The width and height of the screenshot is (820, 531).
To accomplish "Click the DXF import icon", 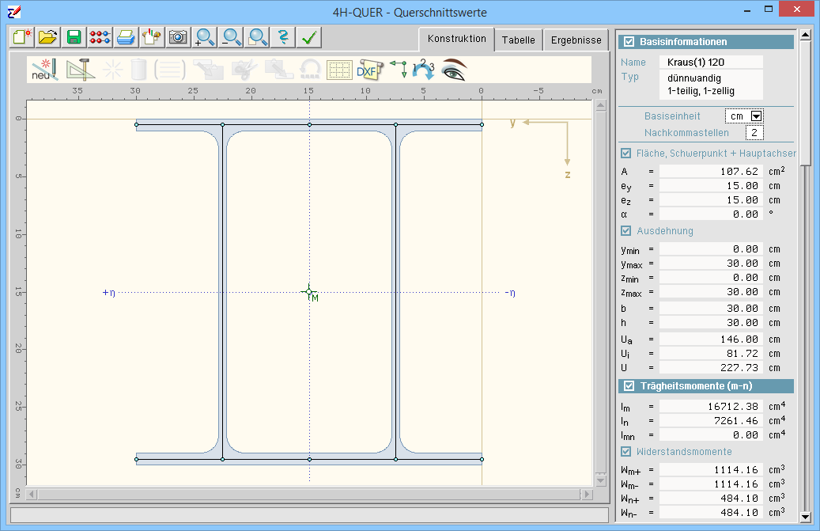I will point(368,70).
